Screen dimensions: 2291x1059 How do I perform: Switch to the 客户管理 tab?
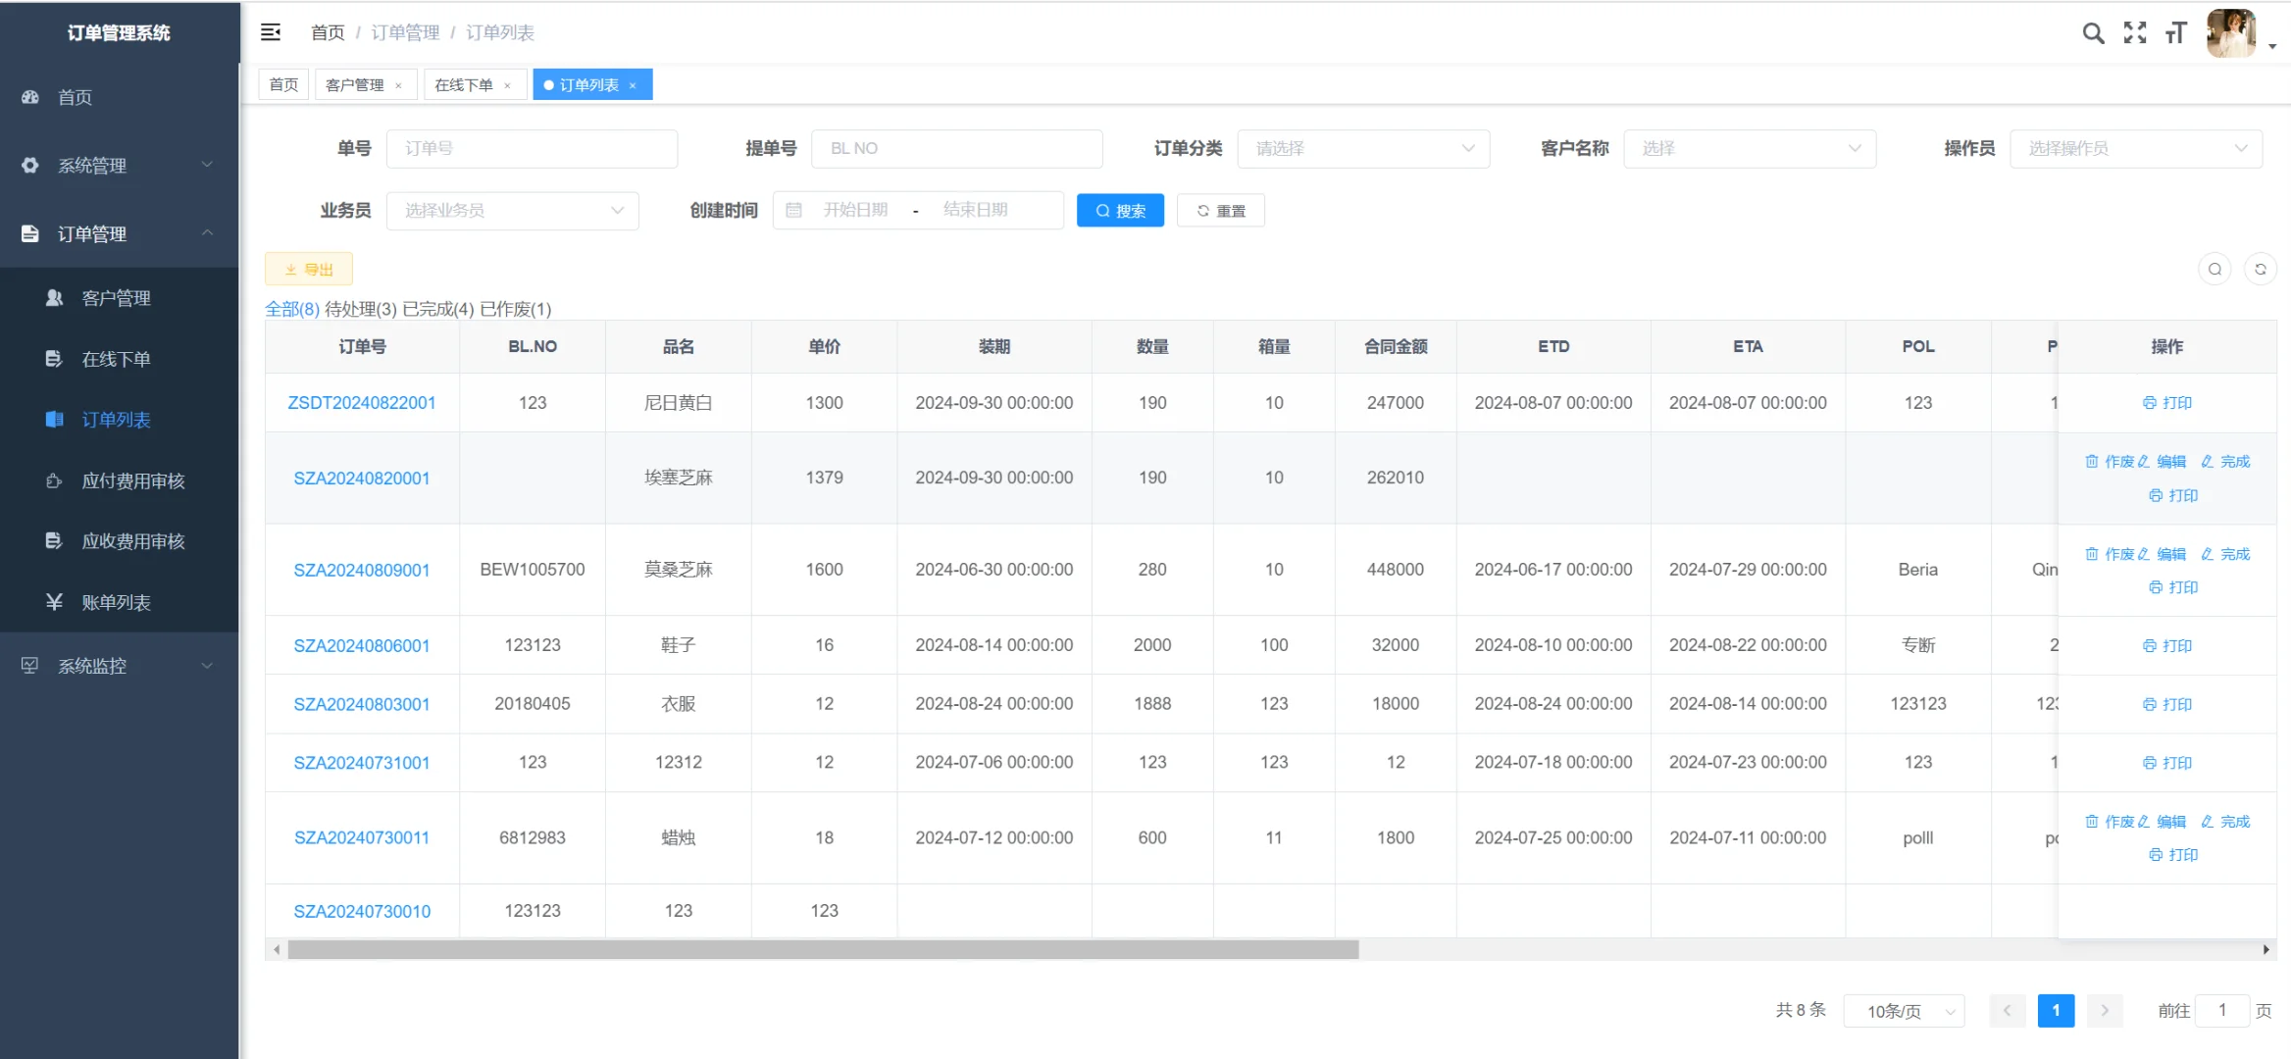click(355, 85)
